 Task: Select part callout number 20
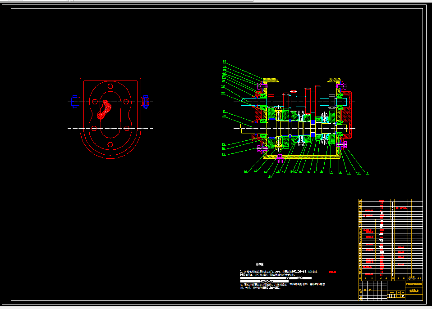tap(224, 116)
